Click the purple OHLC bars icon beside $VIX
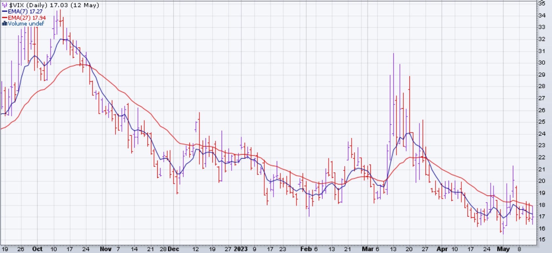The width and height of the screenshot is (552, 253). click(5, 5)
